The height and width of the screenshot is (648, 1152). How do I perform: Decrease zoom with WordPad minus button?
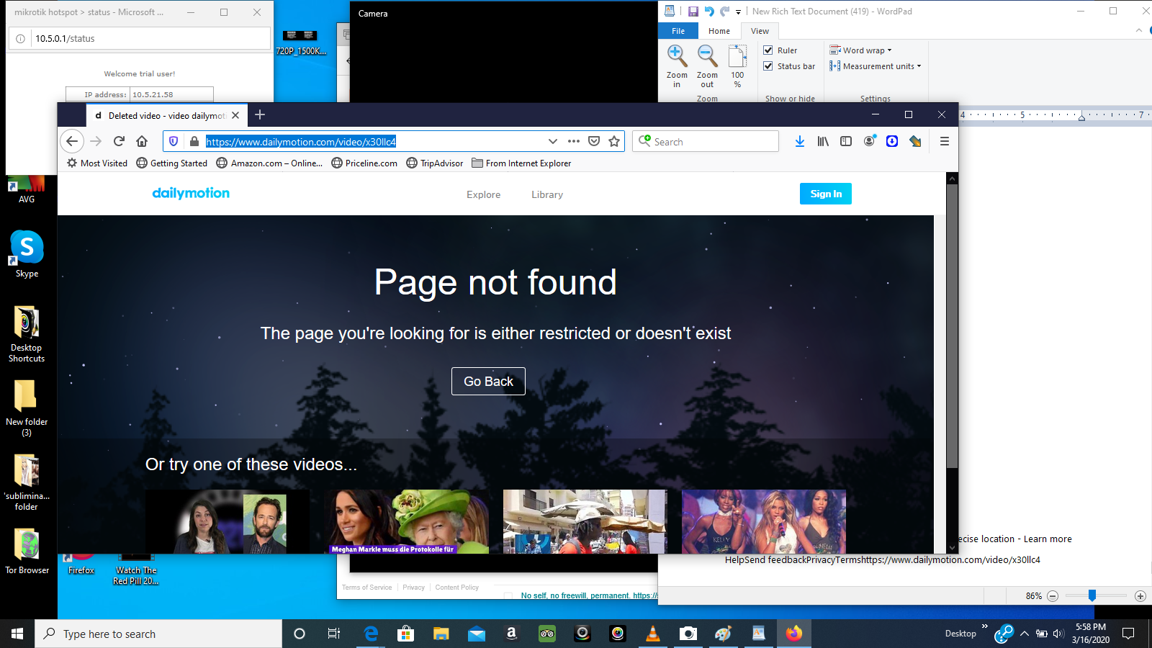[x=1053, y=596]
